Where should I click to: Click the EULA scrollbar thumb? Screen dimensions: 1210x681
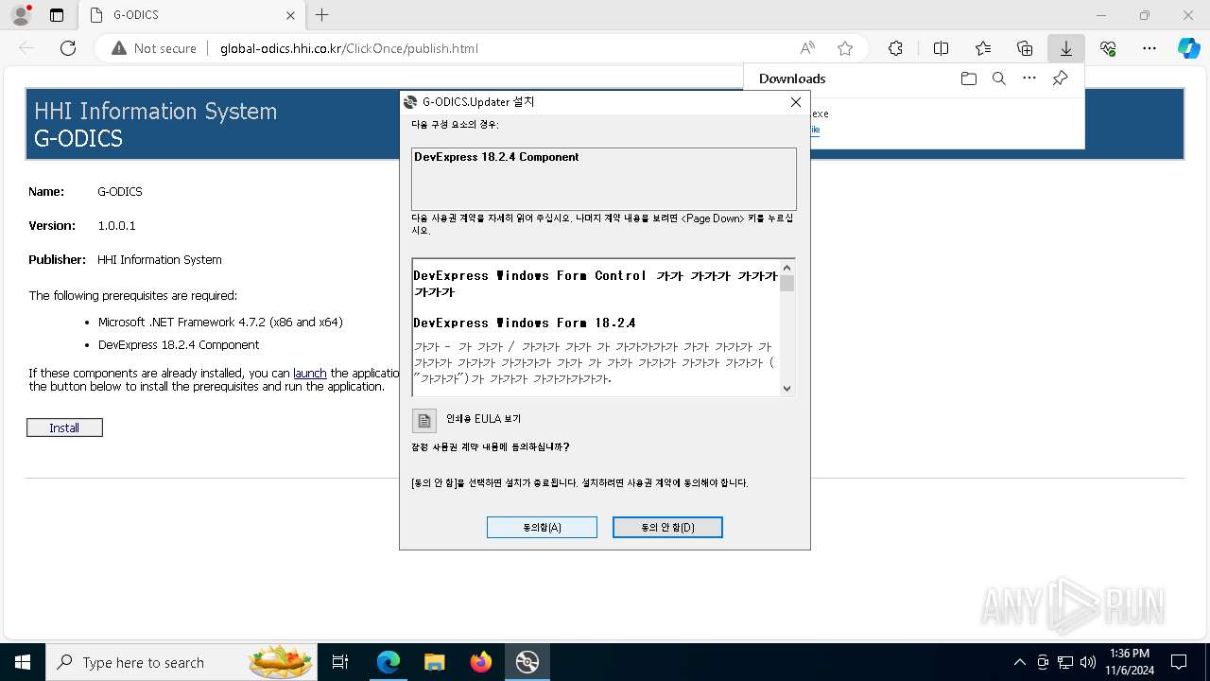click(786, 284)
